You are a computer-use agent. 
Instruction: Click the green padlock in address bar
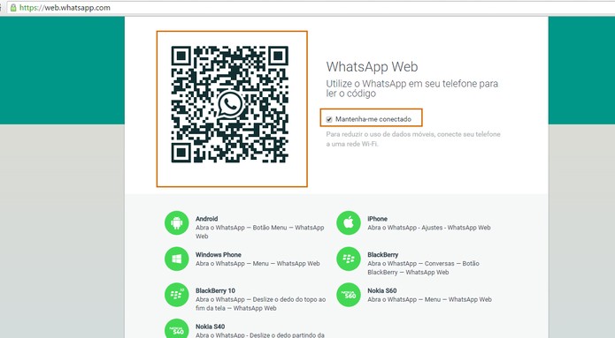[13, 7]
